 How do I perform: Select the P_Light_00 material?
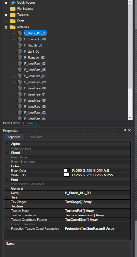[32, 52]
